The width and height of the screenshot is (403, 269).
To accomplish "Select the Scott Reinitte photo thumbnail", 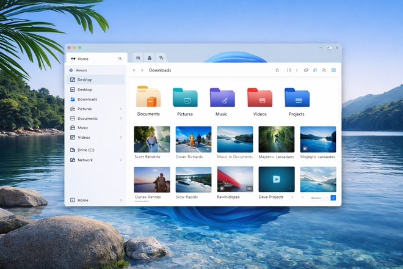I will 152,139.
